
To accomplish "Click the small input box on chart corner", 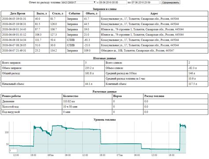I will pos(13,151).
